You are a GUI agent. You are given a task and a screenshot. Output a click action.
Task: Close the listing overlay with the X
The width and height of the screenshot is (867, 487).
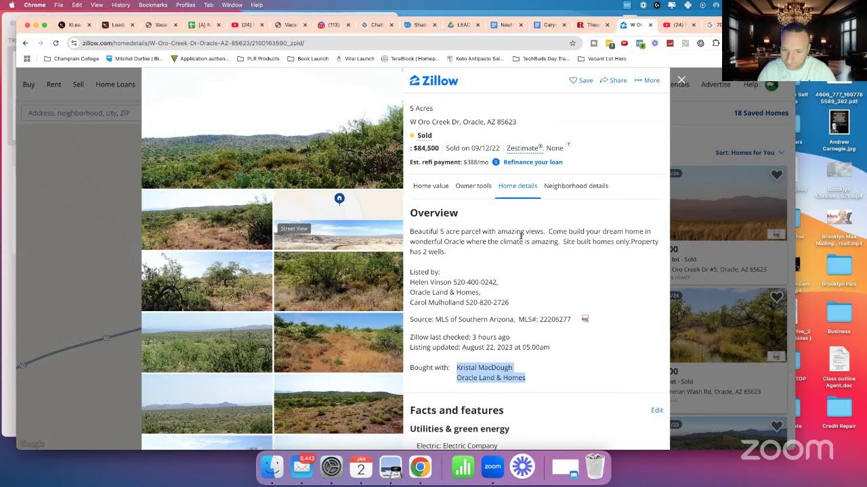click(681, 80)
